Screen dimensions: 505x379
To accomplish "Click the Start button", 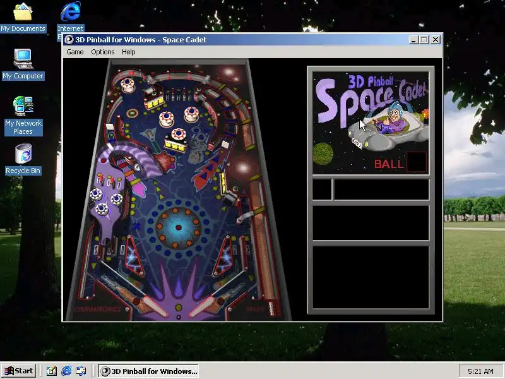I will click(x=19, y=371).
